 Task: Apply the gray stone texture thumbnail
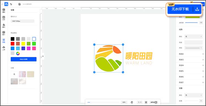(14, 81)
